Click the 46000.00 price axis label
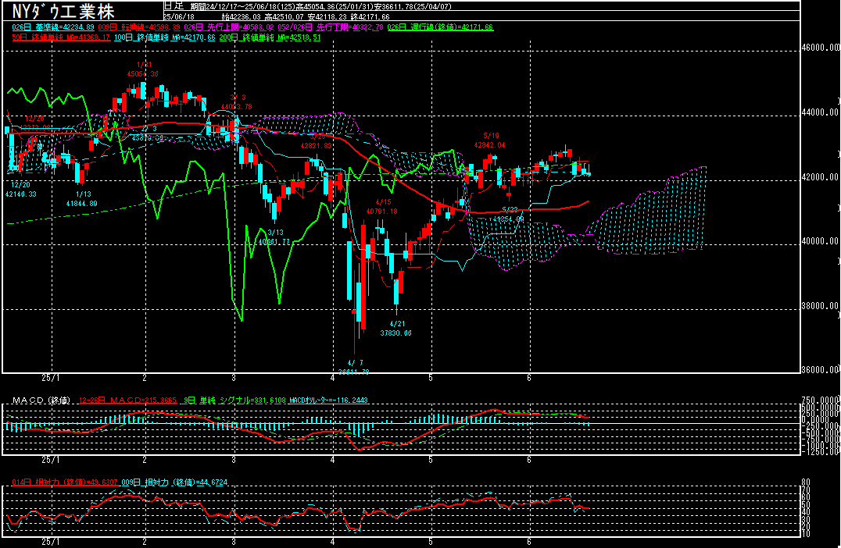Screen dimensions: 841x548 click(820, 48)
